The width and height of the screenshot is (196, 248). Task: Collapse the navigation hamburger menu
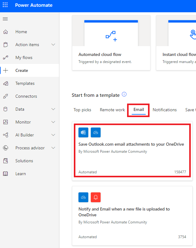[x=5, y=19]
